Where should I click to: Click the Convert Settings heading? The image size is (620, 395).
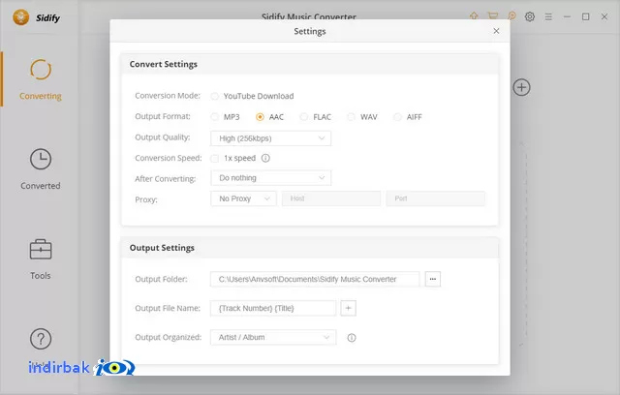[164, 64]
